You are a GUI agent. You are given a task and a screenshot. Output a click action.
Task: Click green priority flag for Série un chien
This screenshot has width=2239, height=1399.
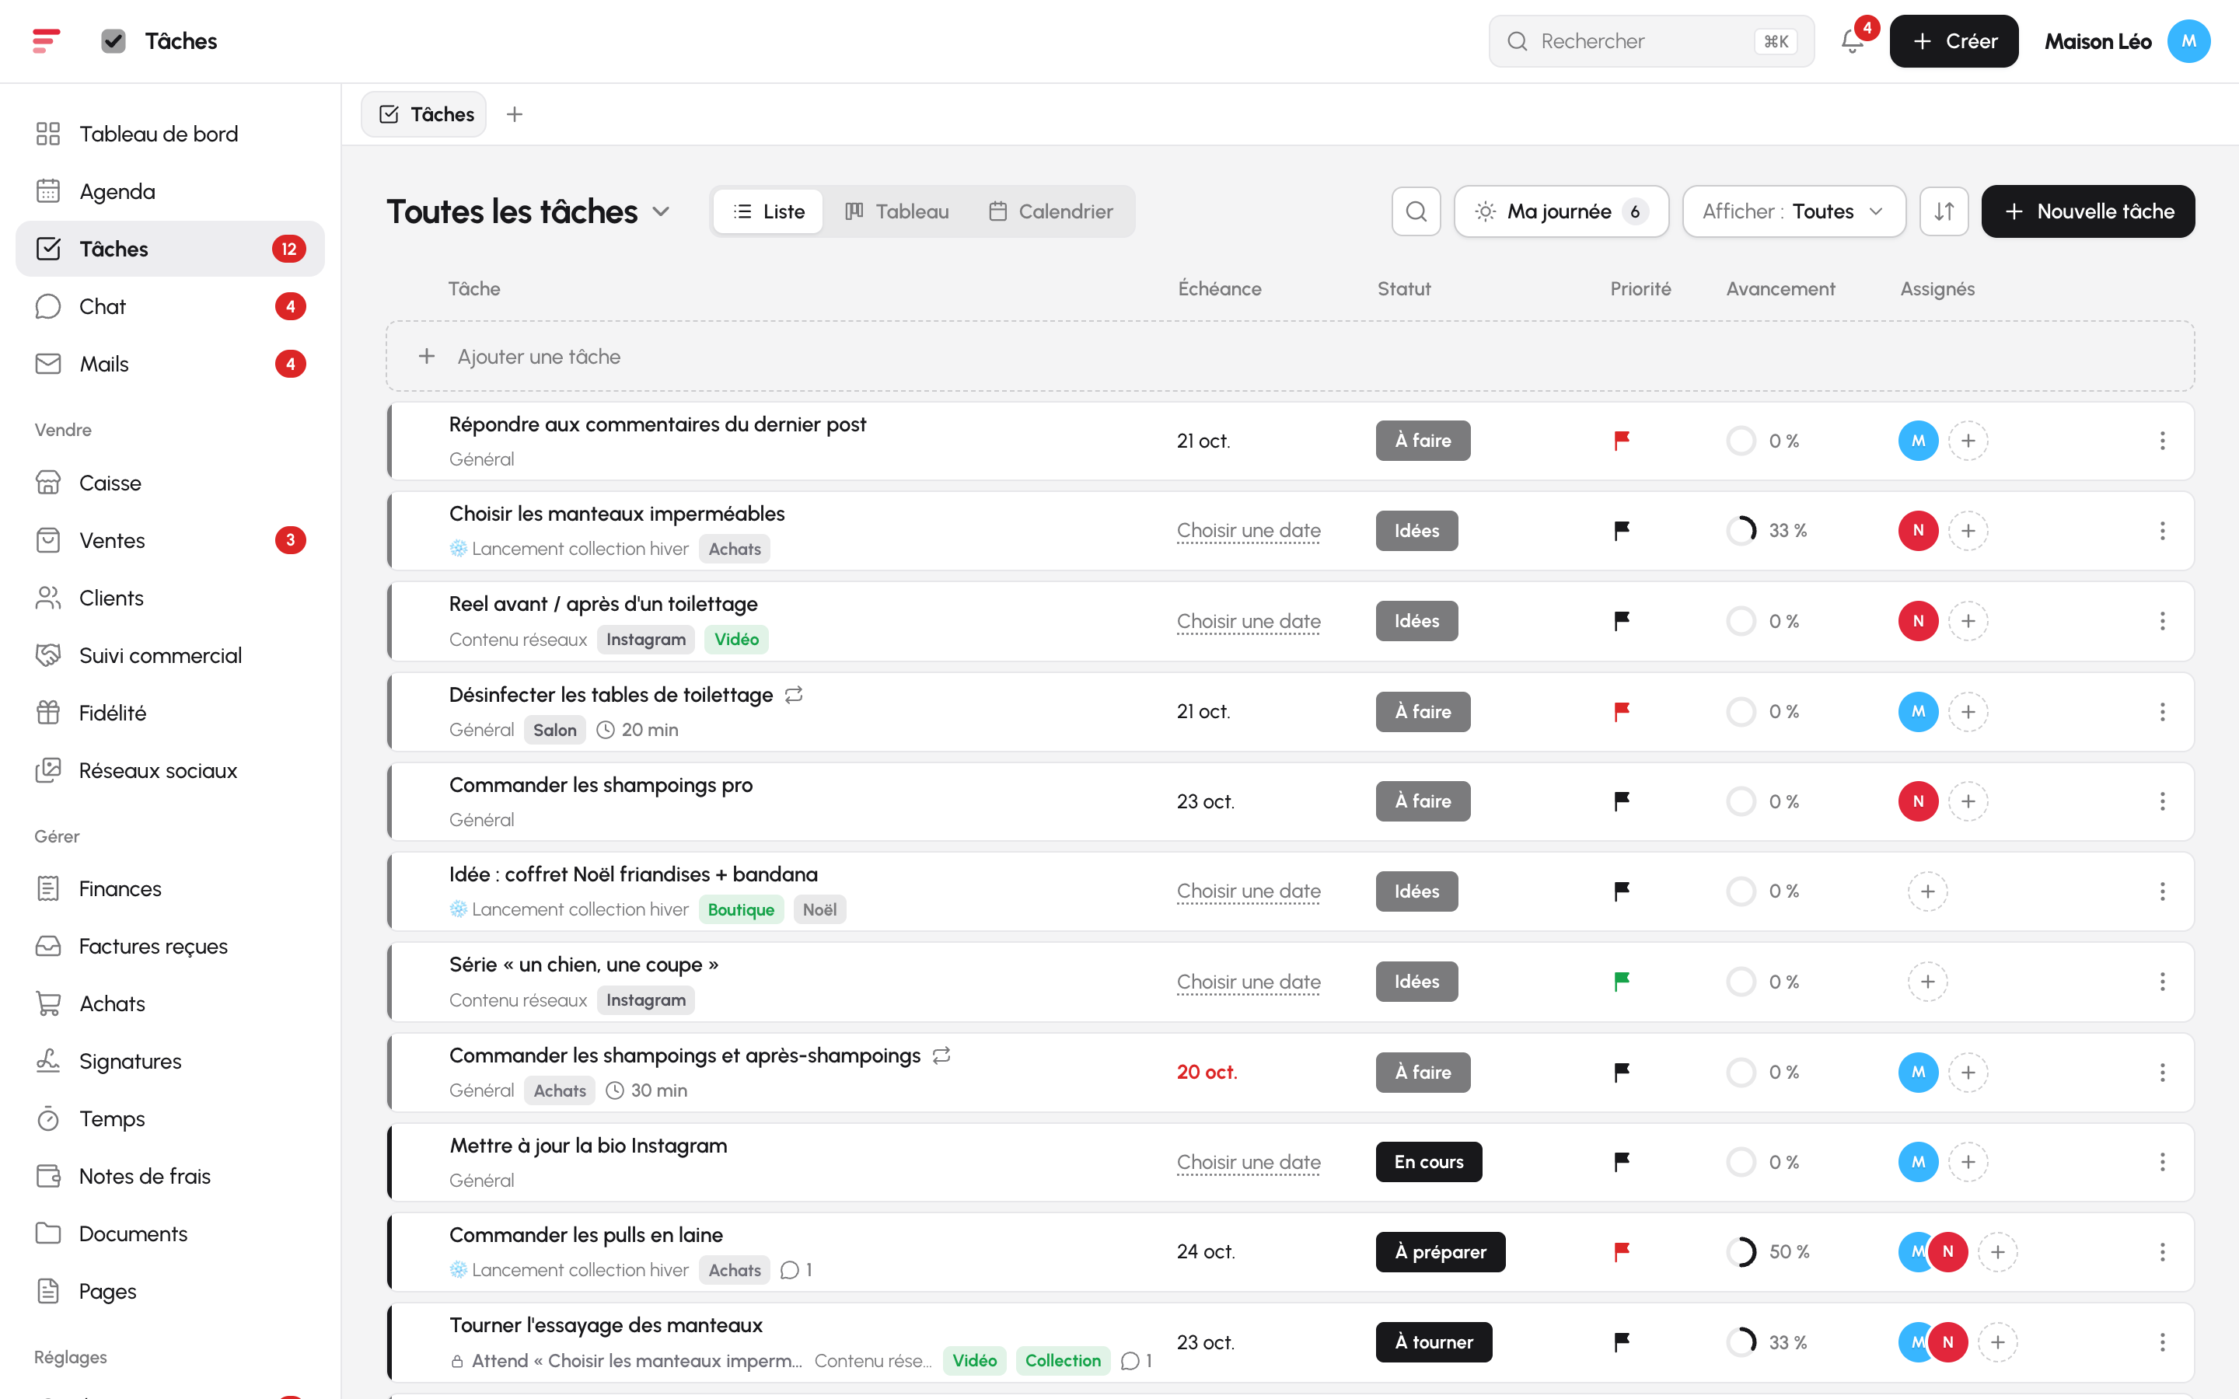(x=1621, y=981)
